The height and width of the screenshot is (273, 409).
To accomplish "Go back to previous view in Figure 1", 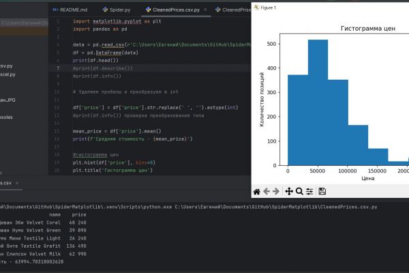I will point(267,192).
